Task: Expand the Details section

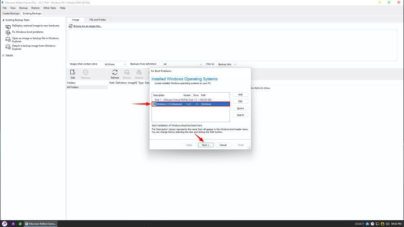Action: (3, 55)
